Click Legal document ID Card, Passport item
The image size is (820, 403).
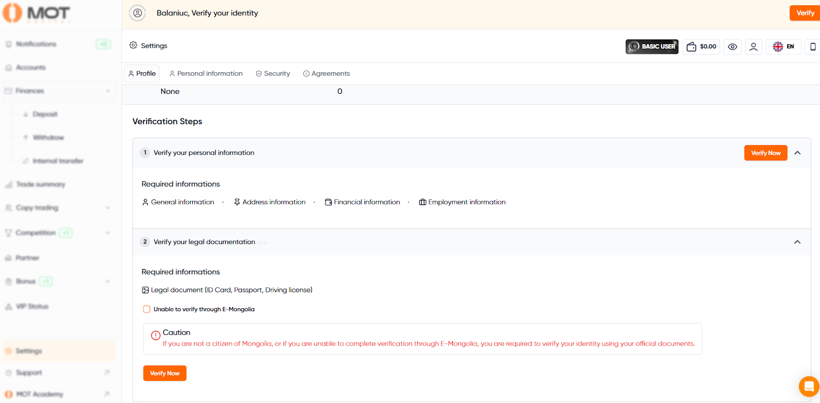(x=227, y=290)
